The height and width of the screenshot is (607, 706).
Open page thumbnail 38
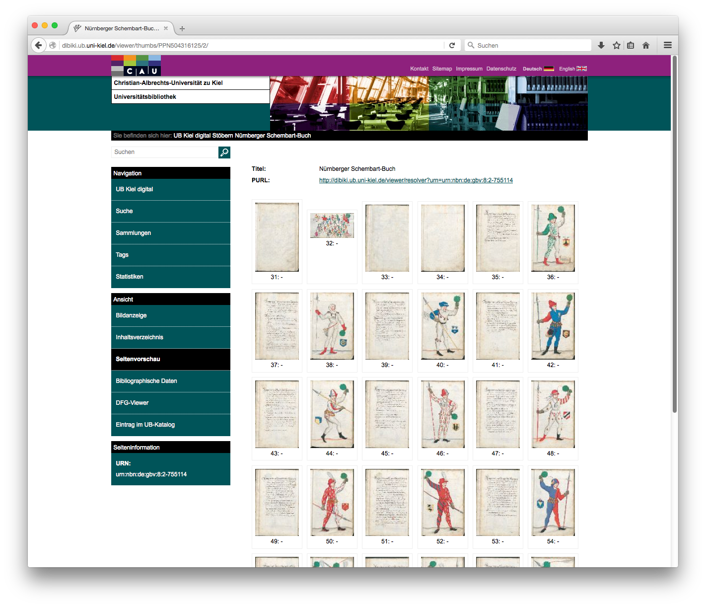click(332, 326)
